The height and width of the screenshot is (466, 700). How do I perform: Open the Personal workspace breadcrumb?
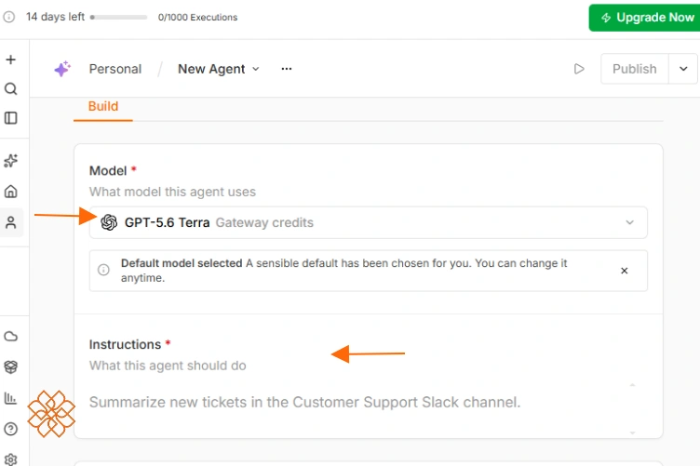click(x=115, y=69)
